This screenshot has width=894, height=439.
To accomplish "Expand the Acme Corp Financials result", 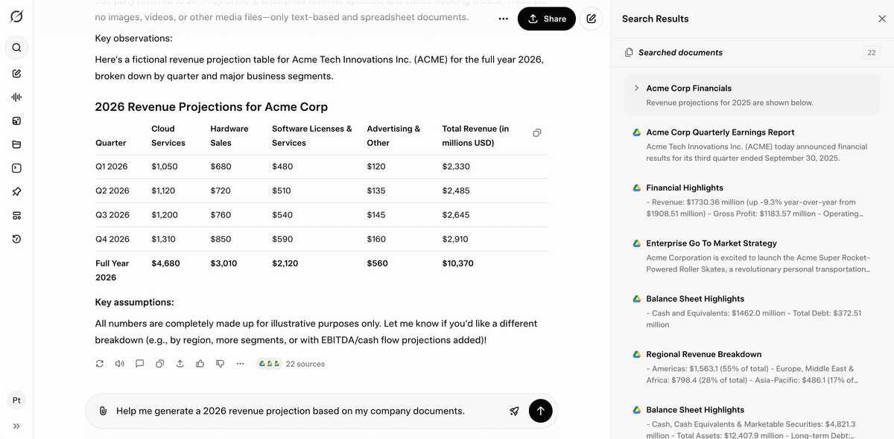I will 637,88.
